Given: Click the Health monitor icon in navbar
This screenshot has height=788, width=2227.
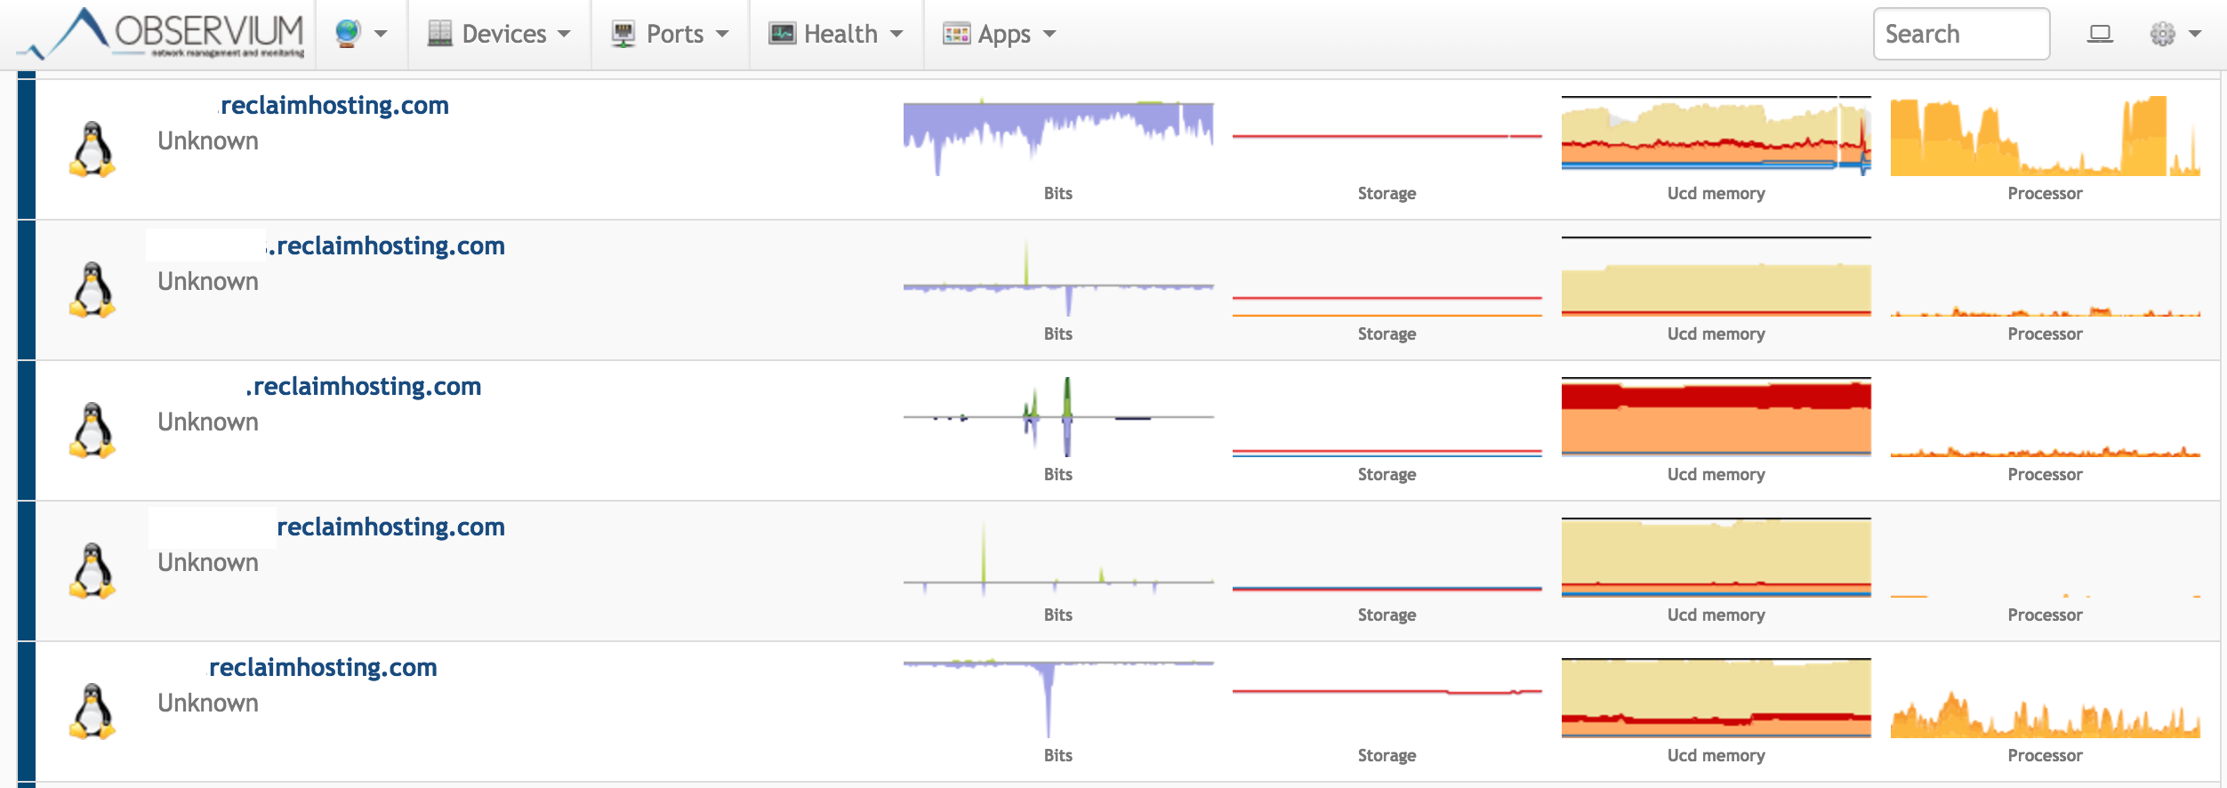Looking at the screenshot, I should 782,34.
